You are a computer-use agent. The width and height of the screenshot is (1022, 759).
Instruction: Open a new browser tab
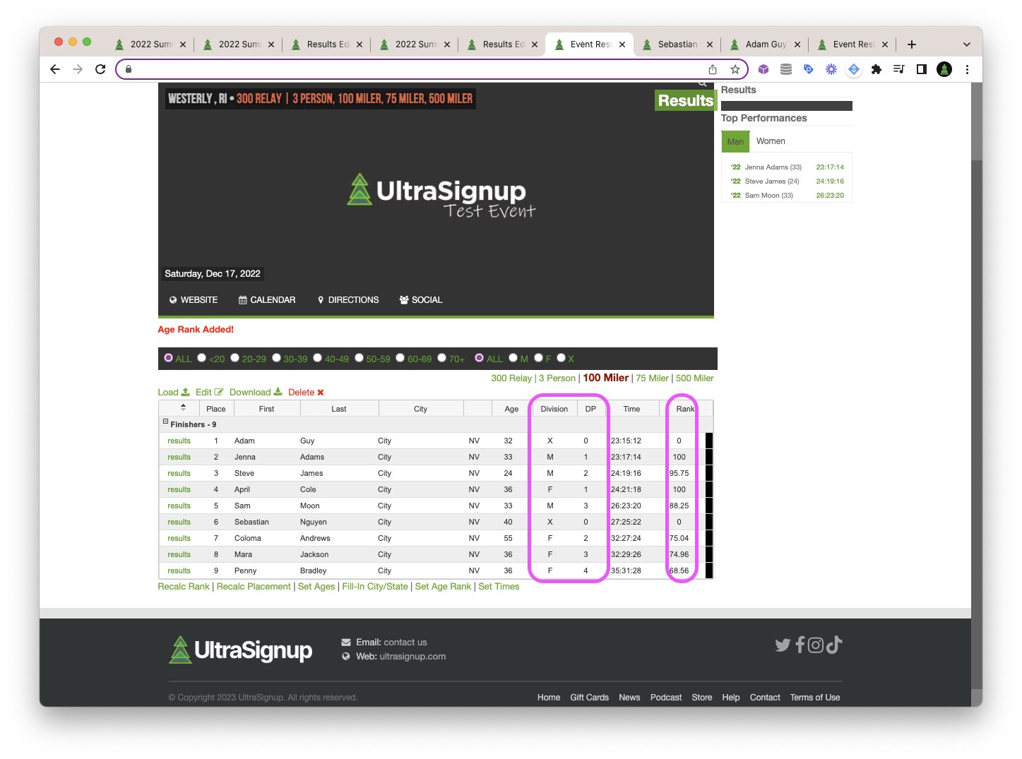pyautogui.click(x=912, y=44)
